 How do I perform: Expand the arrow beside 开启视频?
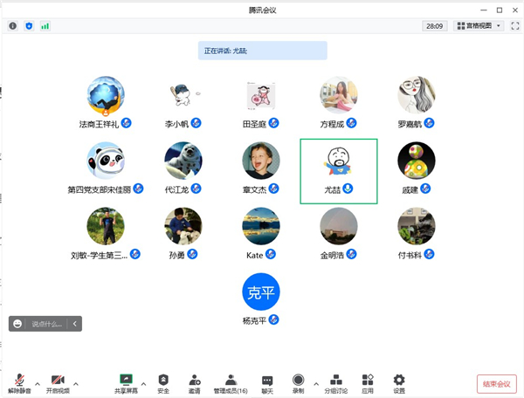(75, 383)
